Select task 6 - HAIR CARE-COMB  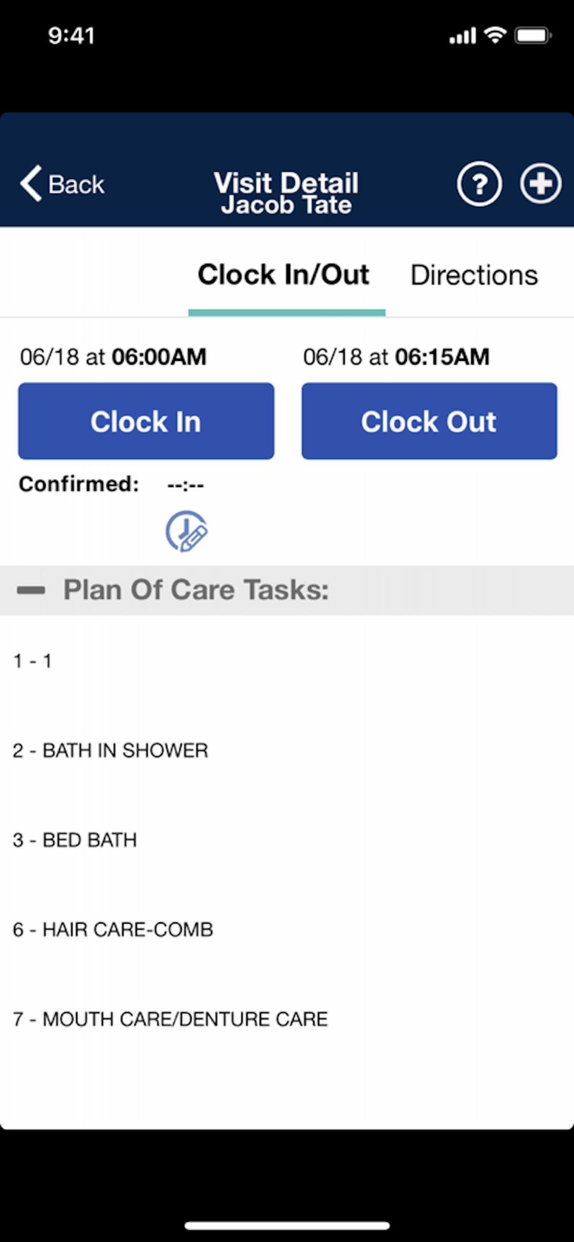click(287, 929)
